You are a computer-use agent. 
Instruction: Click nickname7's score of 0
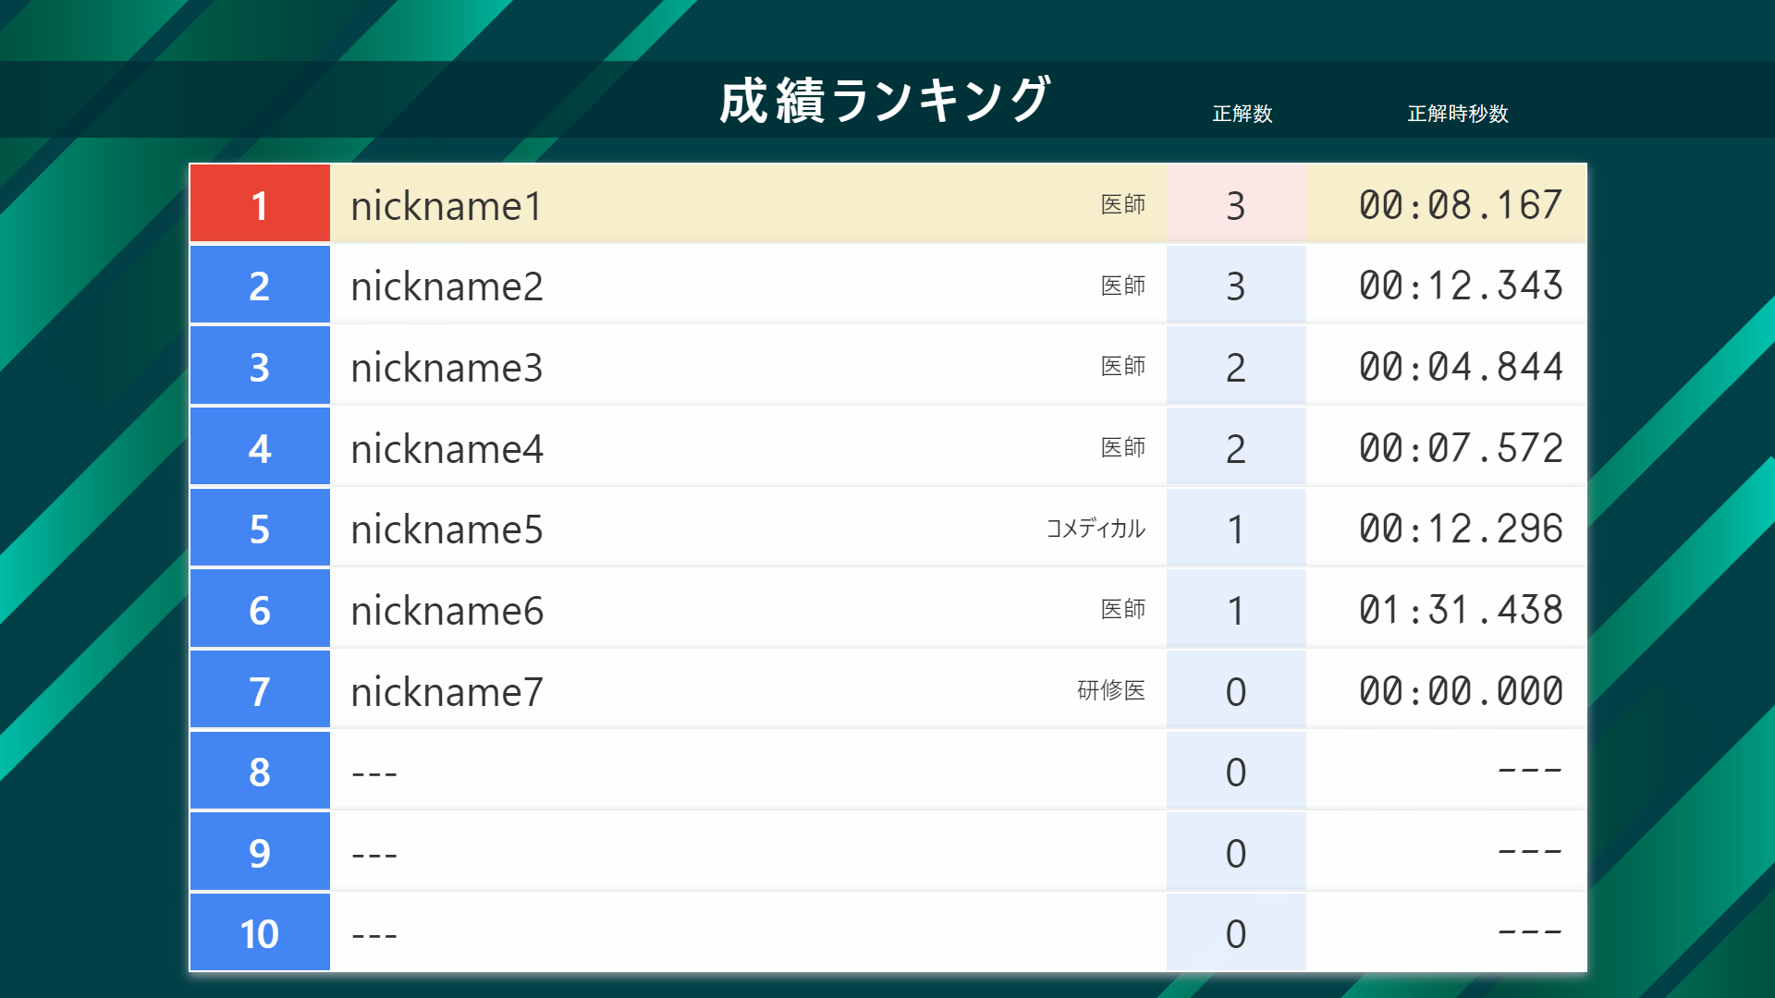pyautogui.click(x=1235, y=691)
